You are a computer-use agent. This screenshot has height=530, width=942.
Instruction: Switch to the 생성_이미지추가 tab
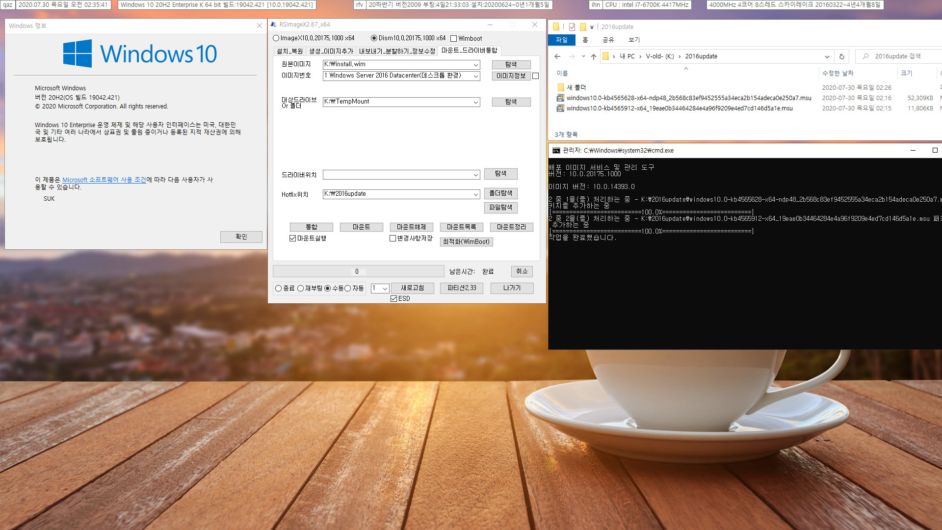(x=331, y=51)
